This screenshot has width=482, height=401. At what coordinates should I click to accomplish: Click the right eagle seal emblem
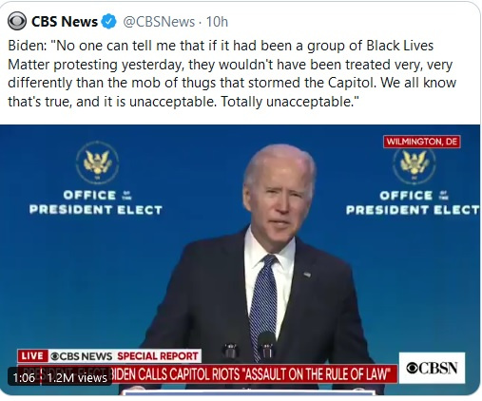(415, 164)
